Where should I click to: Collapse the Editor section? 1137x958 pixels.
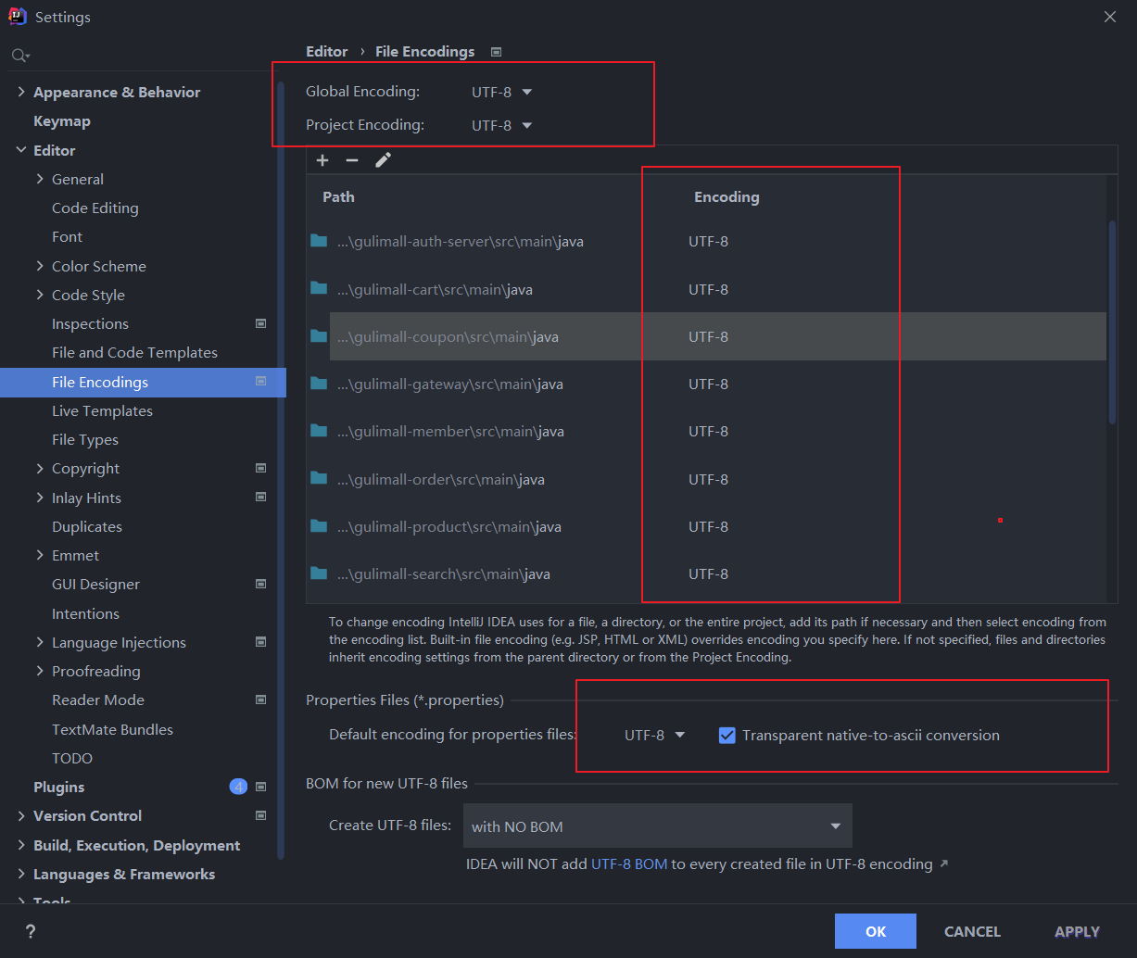click(x=21, y=150)
